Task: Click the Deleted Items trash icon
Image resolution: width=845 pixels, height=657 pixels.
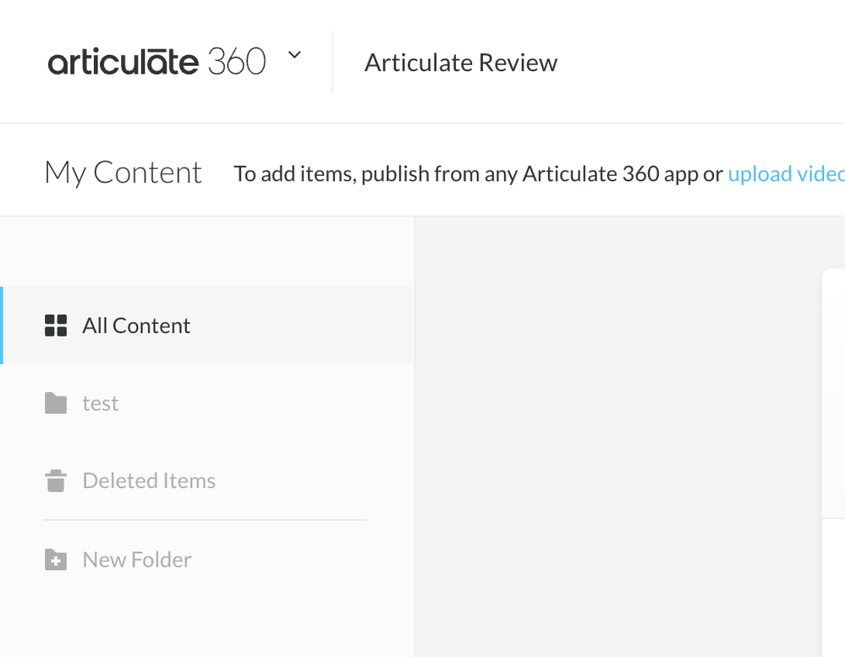Action: [x=56, y=481]
